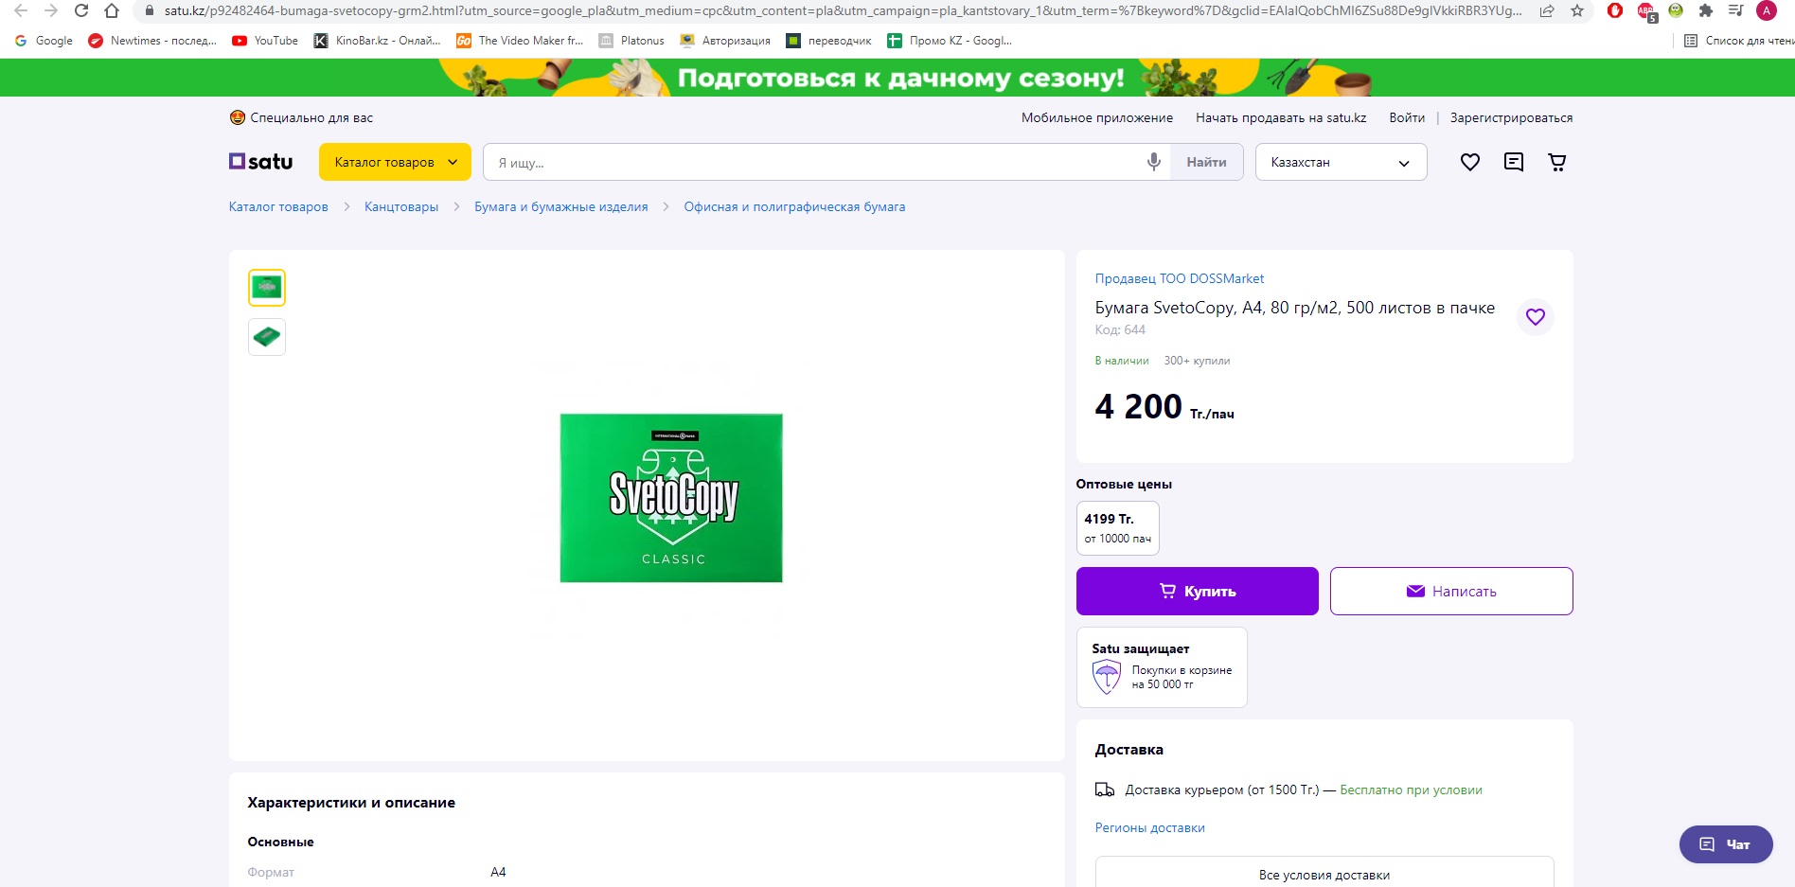This screenshot has width=1795, height=887.
Task: Open messages icon in header
Action: point(1514,162)
